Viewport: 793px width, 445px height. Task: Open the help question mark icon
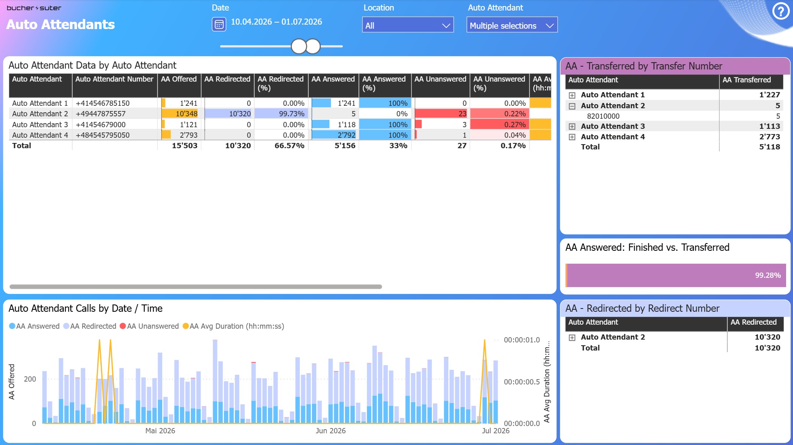[x=781, y=11]
